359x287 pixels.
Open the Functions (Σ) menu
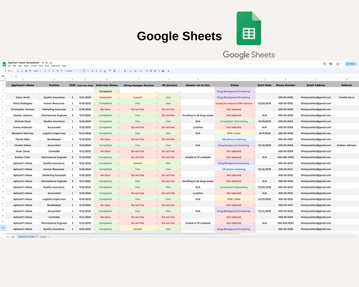(x=168, y=71)
